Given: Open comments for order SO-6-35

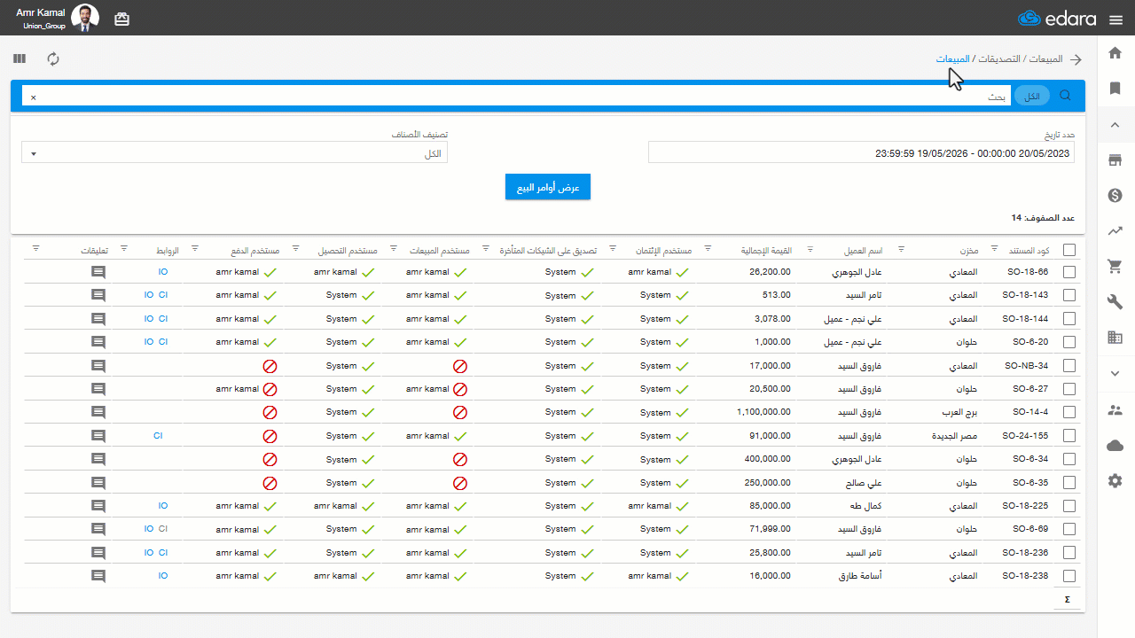Looking at the screenshot, I should click(98, 483).
